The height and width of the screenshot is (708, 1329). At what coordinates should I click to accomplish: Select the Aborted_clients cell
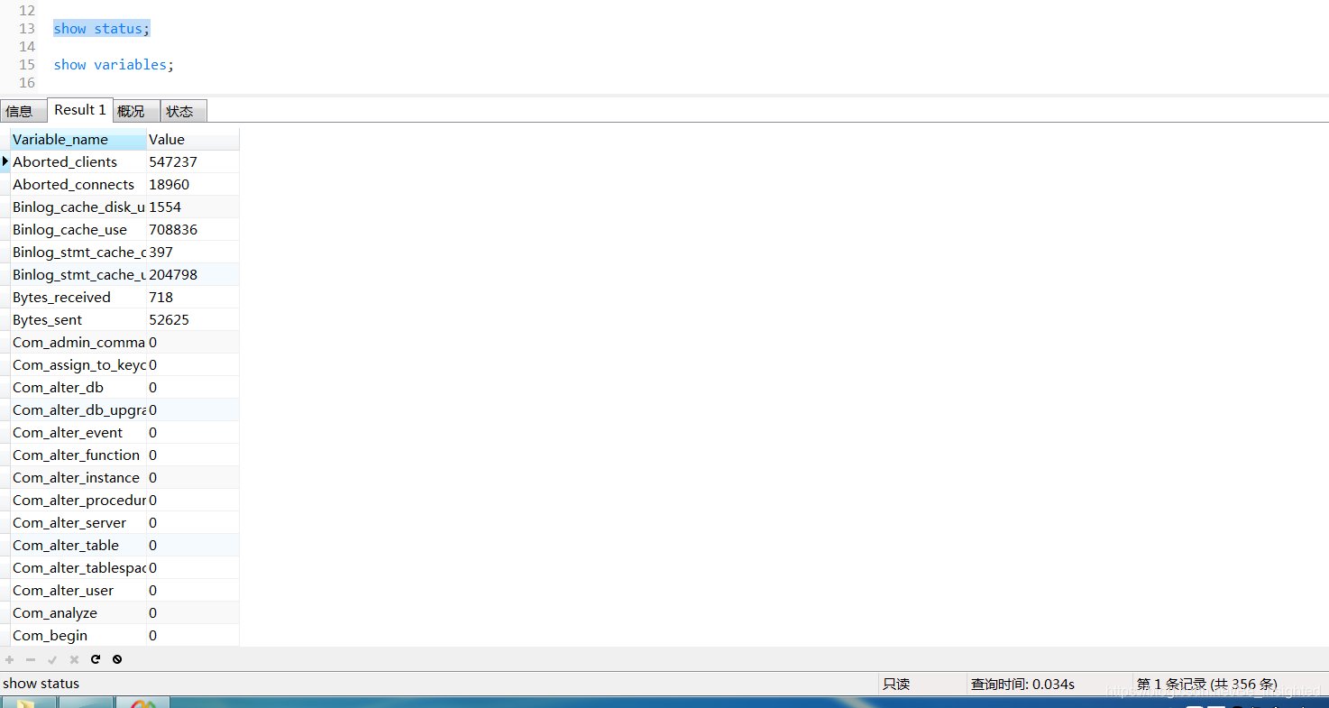(78, 161)
